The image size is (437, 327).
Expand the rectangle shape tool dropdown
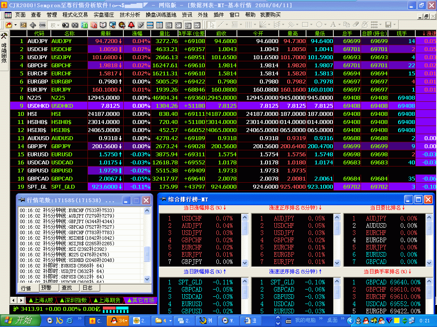[311, 25]
